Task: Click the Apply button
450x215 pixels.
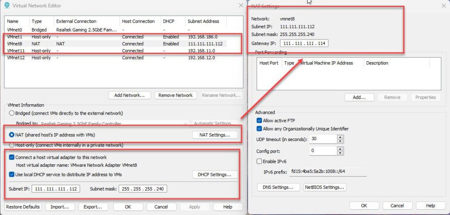Action: [195, 207]
